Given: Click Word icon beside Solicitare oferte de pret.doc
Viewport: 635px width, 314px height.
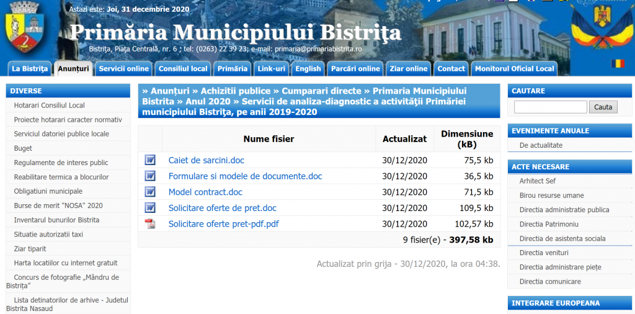Looking at the screenshot, I should pyautogui.click(x=150, y=208).
